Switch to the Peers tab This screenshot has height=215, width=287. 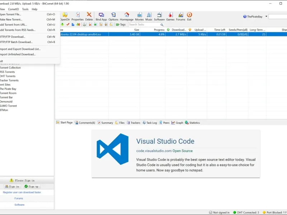pos(164,123)
